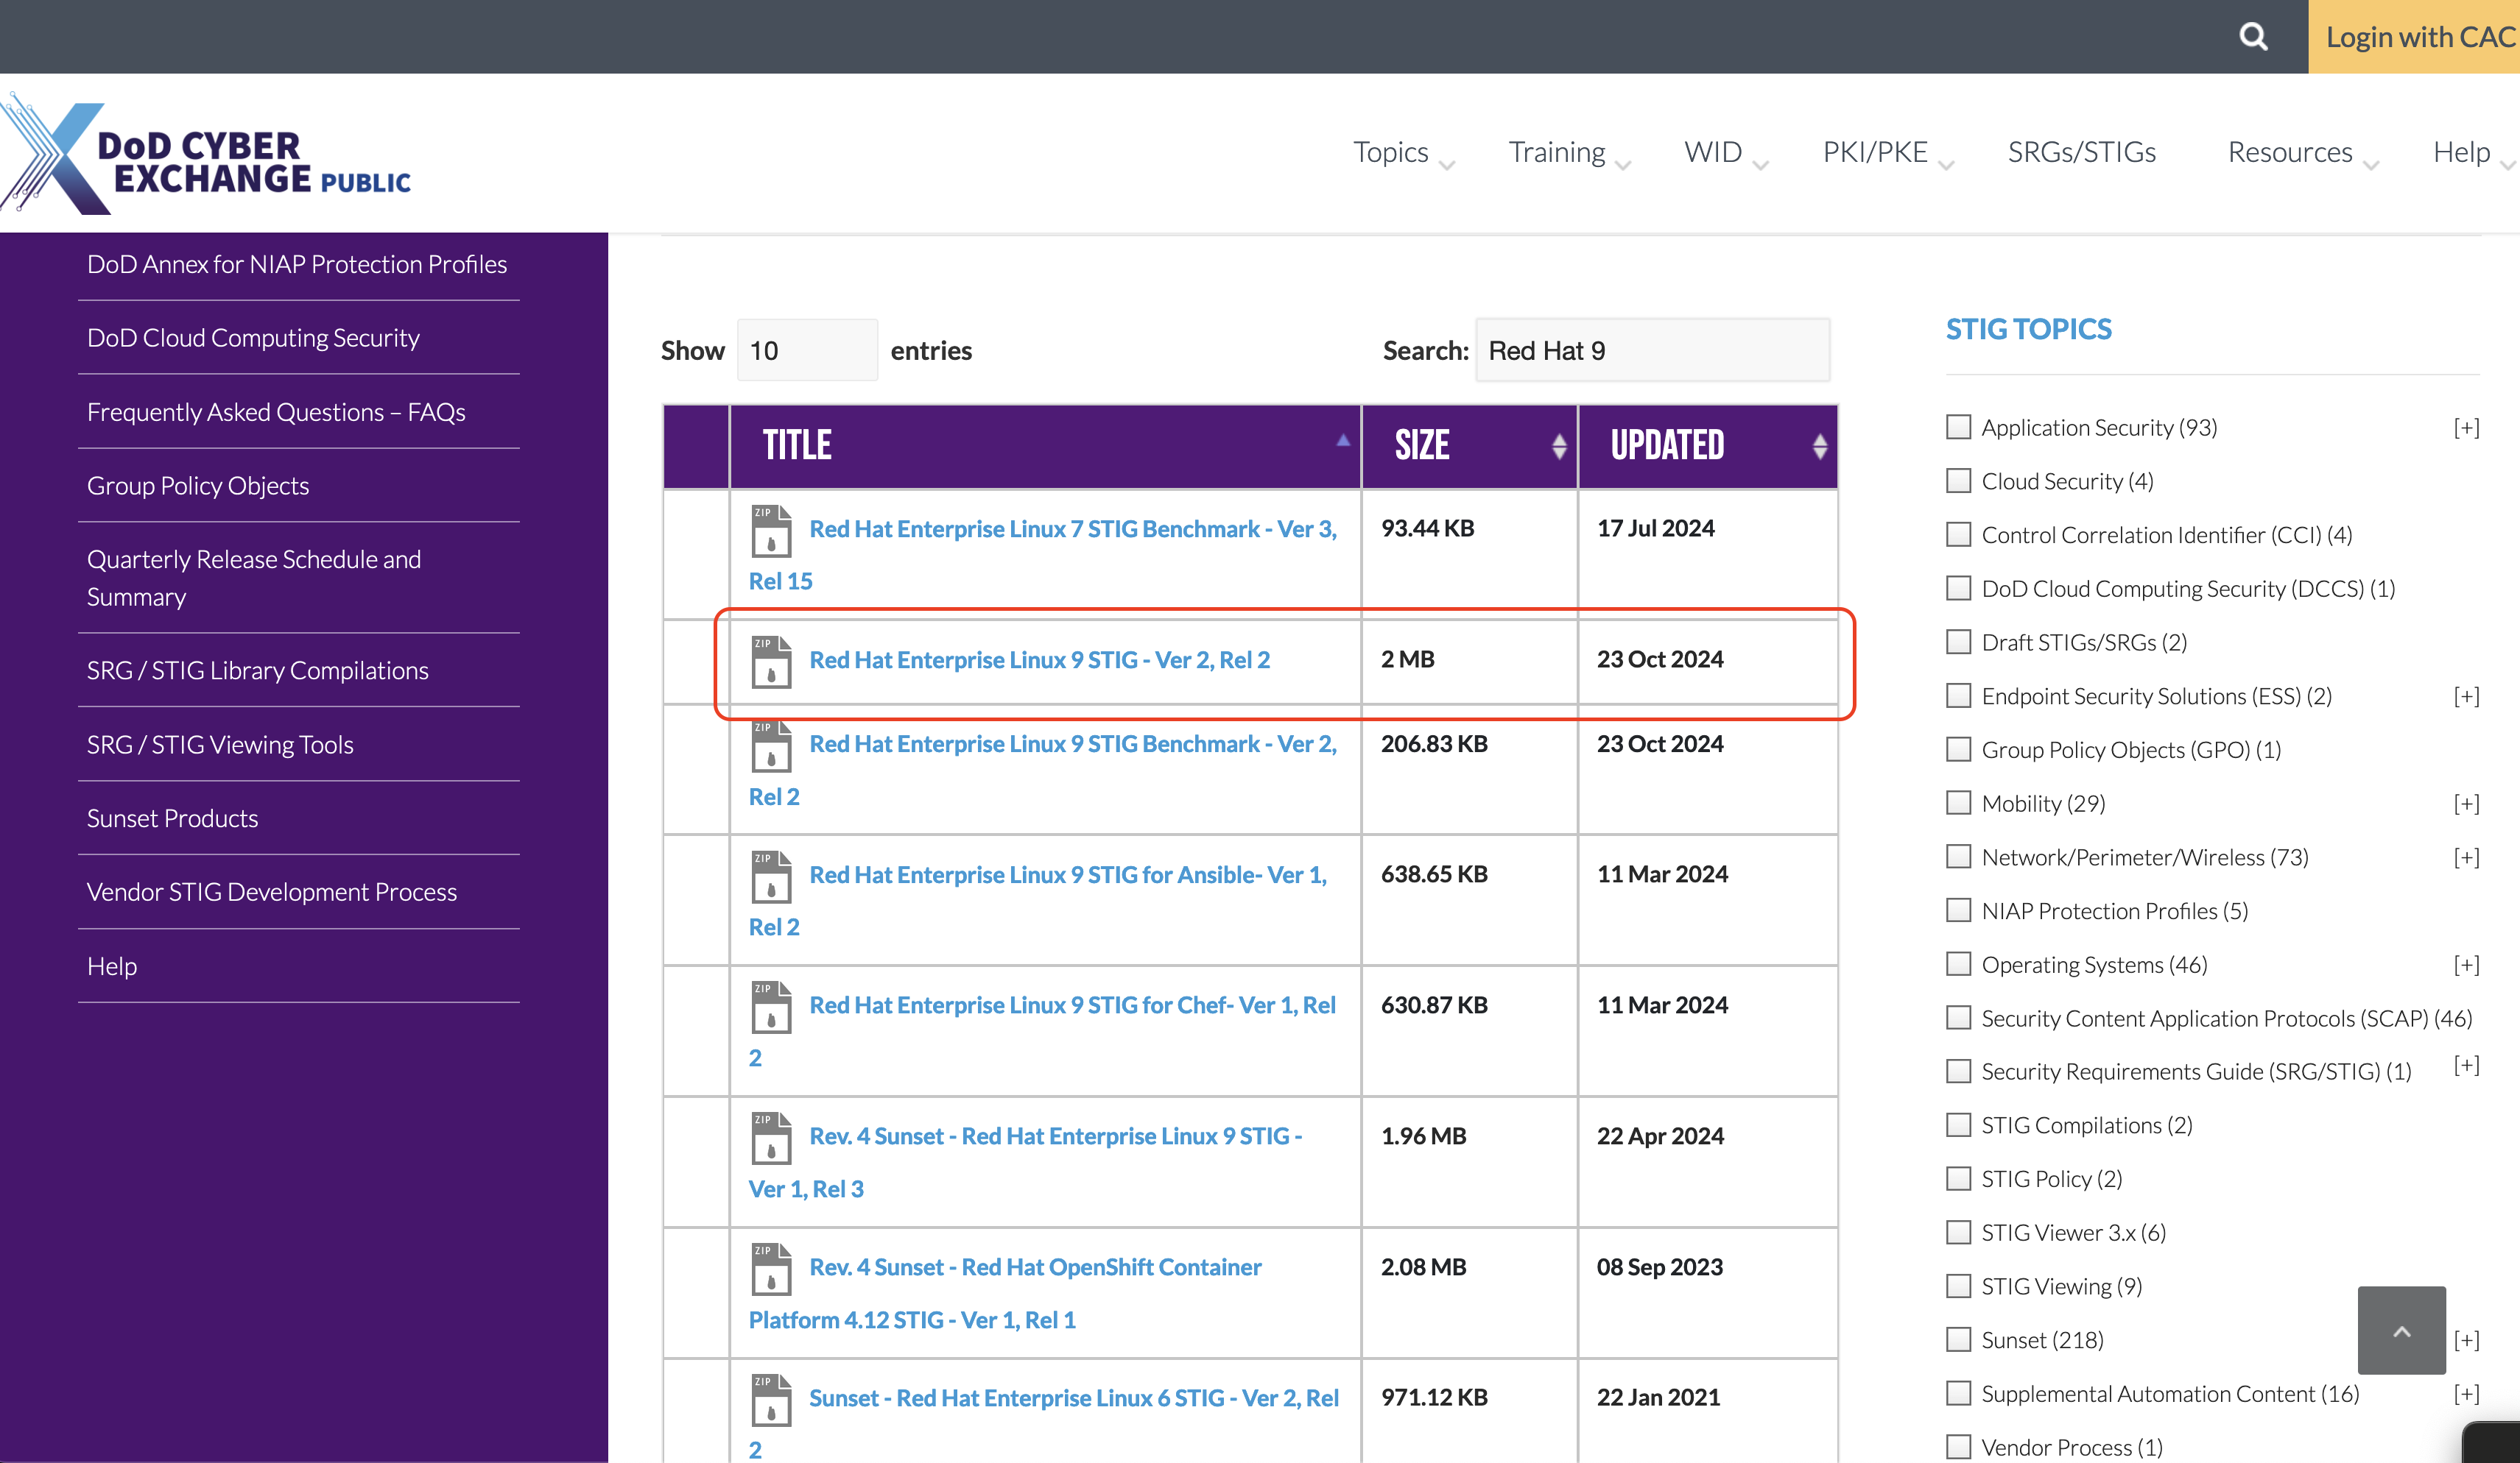This screenshot has height=1463, width=2520.
Task: Click the ZIP icon for RHEL 9 STIG Benchmark
Action: tap(770, 745)
